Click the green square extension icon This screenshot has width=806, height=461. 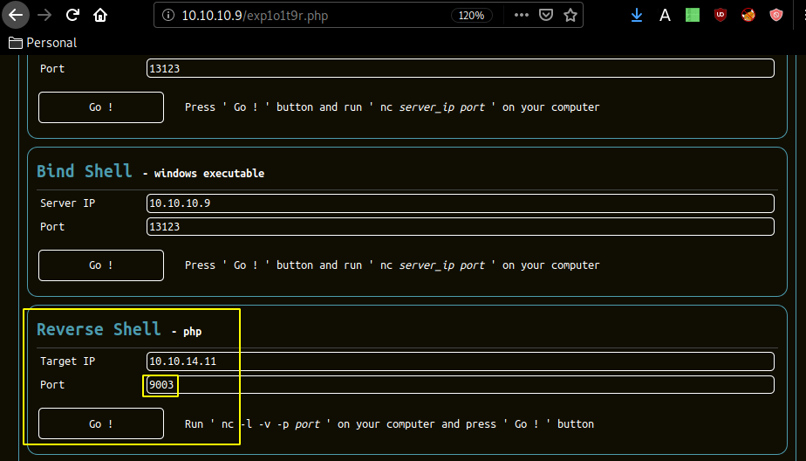[x=692, y=15]
